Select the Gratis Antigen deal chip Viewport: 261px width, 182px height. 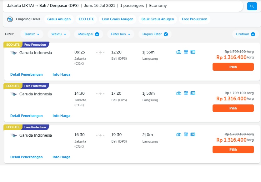59,19
